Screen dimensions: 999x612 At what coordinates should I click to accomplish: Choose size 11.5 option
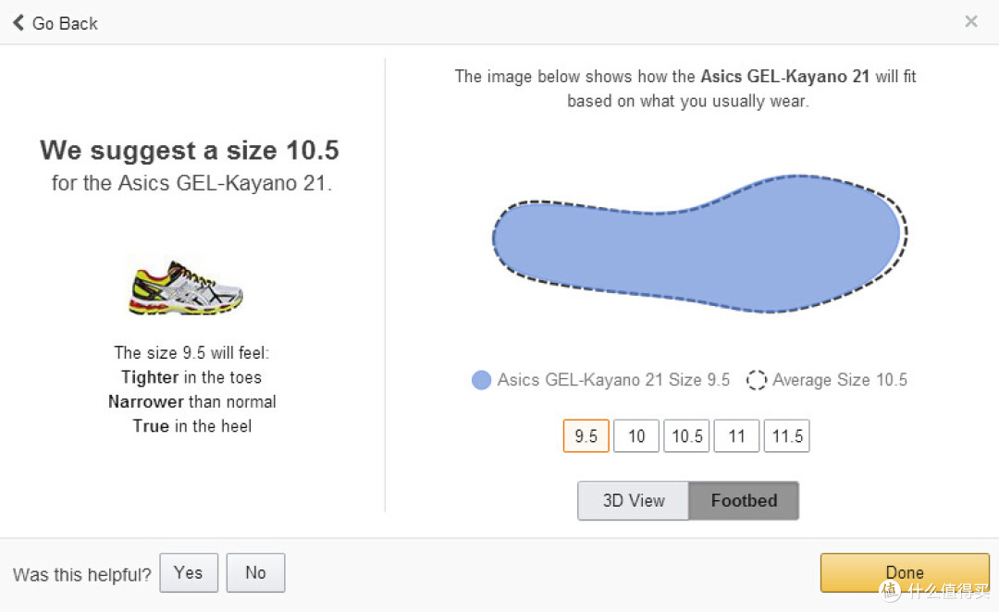787,436
